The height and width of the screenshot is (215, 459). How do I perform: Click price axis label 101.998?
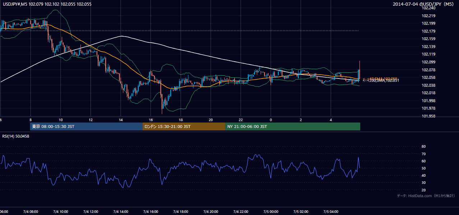point(429,101)
